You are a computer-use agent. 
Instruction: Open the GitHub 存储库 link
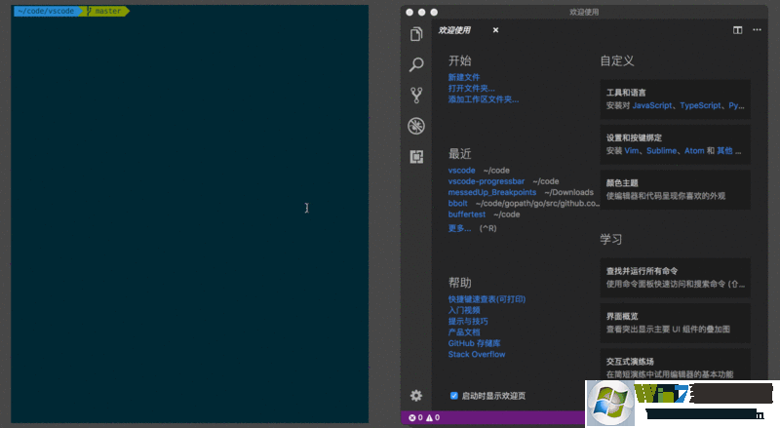coord(474,343)
